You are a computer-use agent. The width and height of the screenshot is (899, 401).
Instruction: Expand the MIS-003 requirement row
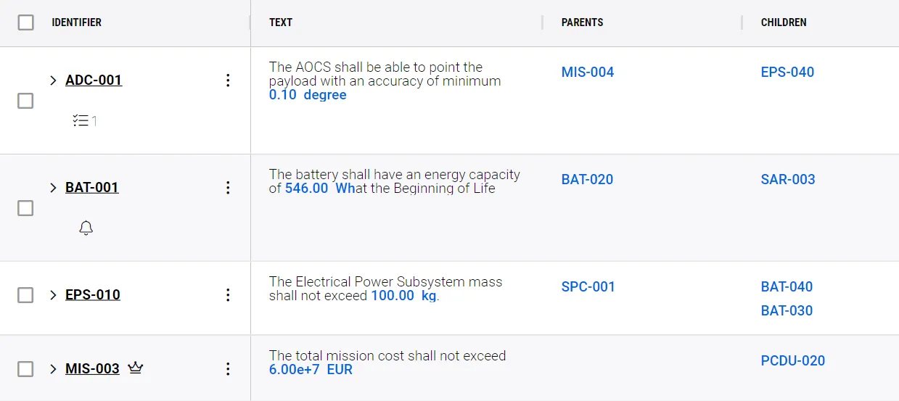coord(53,369)
